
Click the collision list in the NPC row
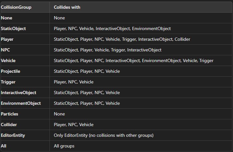pyautogui.click(x=107, y=50)
